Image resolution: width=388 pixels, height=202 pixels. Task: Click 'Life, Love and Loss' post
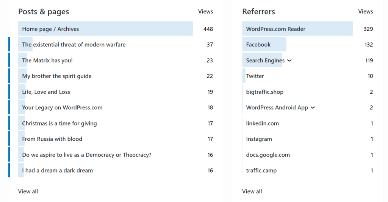pyautogui.click(x=46, y=92)
